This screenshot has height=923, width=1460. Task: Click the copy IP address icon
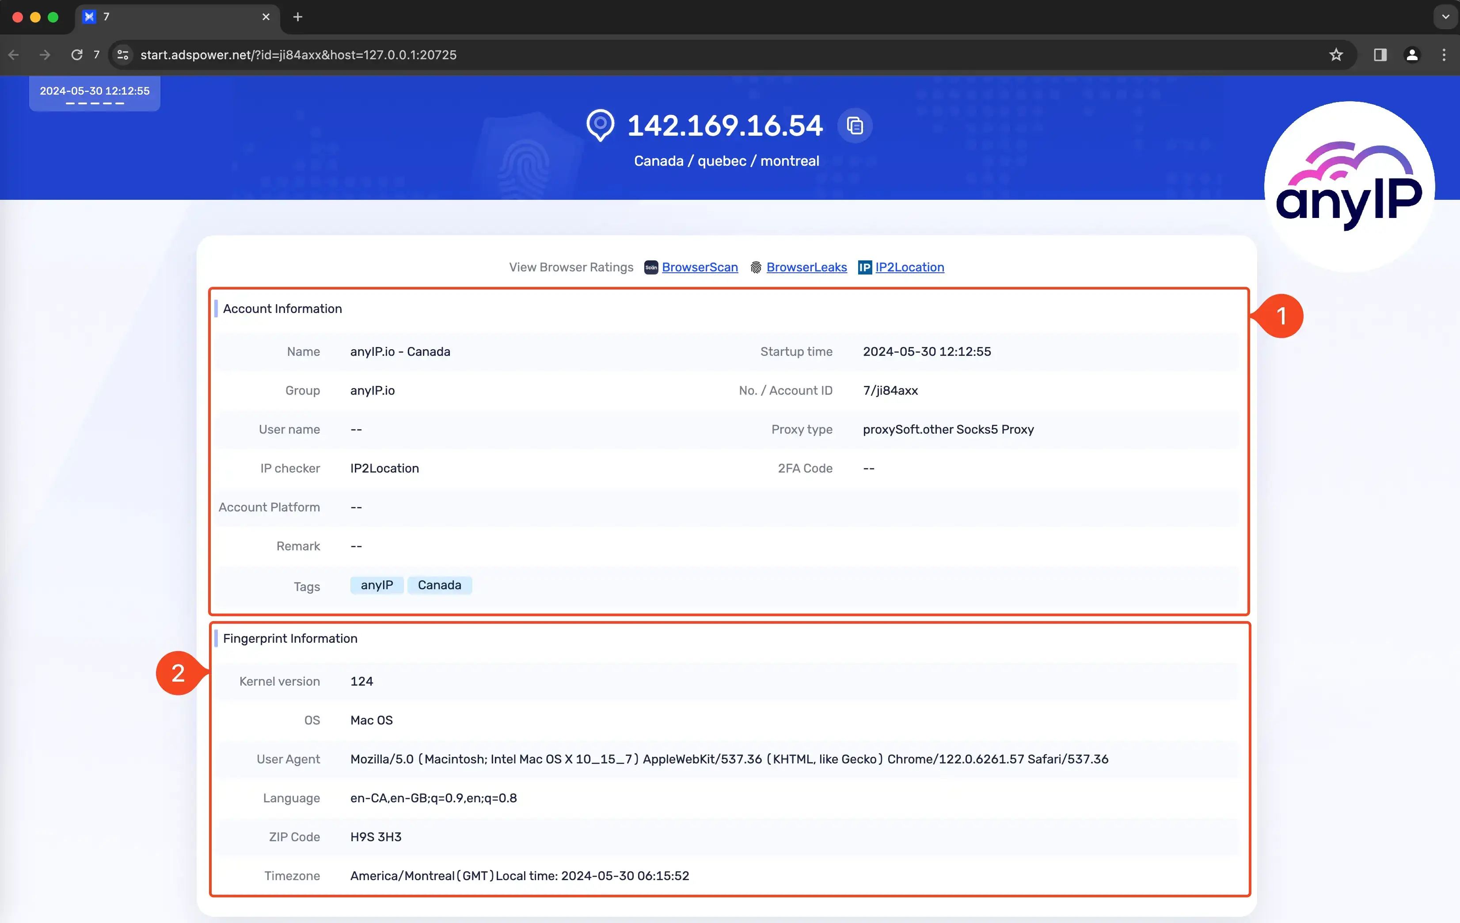(x=855, y=126)
